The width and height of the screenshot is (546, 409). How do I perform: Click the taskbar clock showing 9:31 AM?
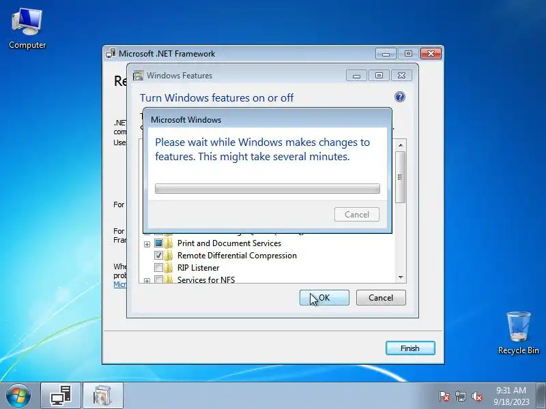pos(511,396)
